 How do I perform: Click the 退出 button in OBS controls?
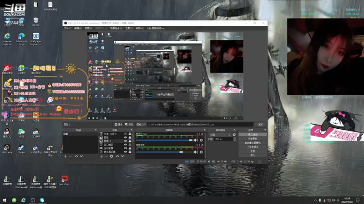pyautogui.click(x=253, y=155)
